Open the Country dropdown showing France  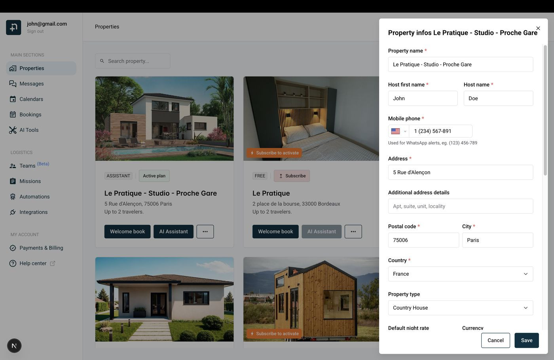coord(460,273)
